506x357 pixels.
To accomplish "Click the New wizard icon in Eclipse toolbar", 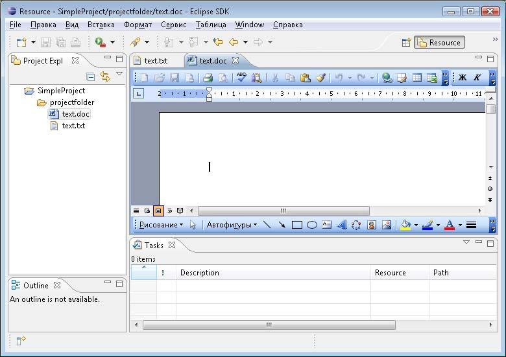I will coord(21,42).
